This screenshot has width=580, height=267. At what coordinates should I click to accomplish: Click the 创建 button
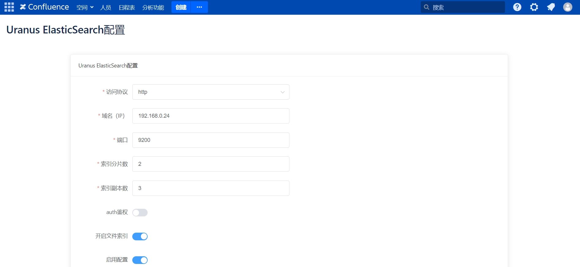click(181, 7)
